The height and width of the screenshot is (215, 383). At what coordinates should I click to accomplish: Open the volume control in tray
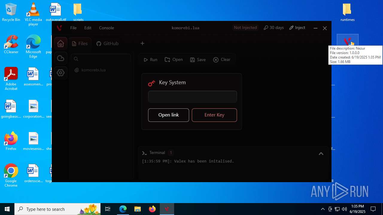click(x=344, y=209)
